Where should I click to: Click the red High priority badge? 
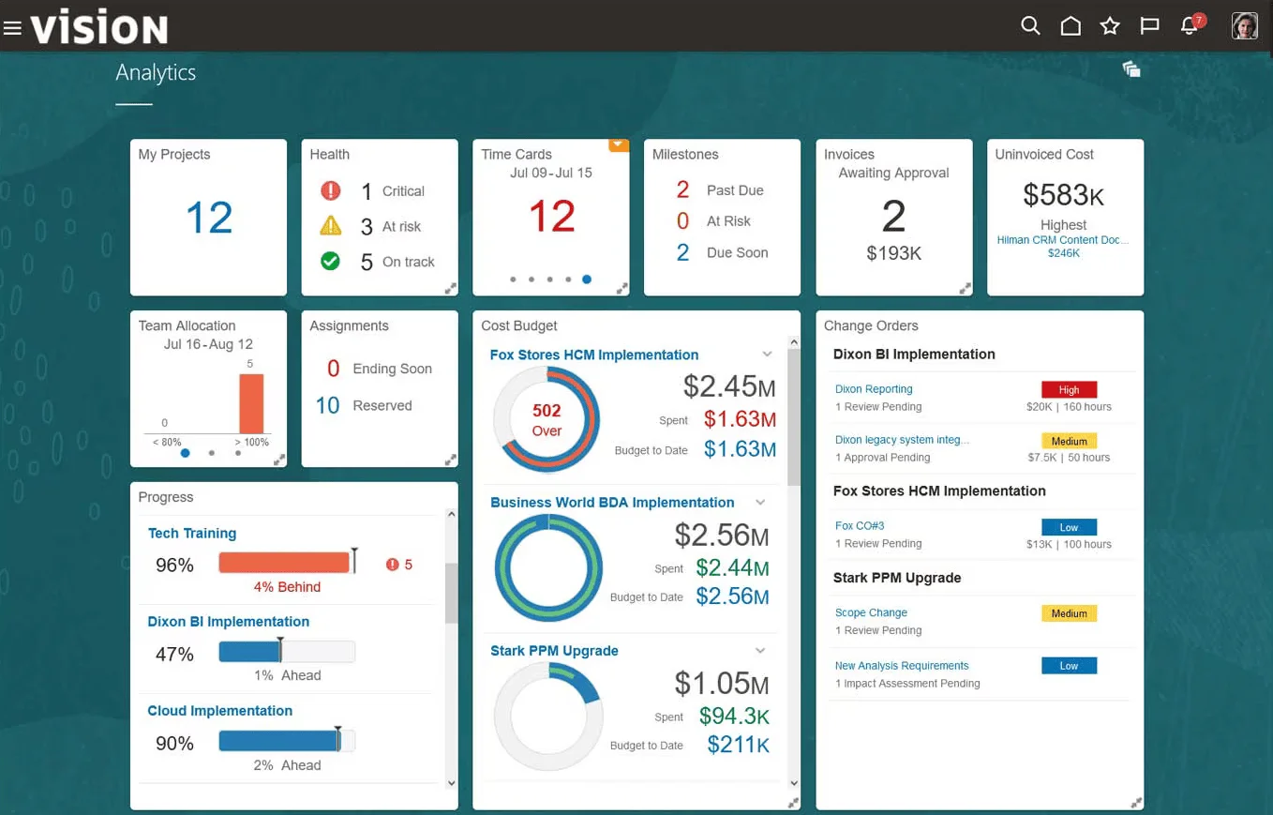(x=1069, y=389)
